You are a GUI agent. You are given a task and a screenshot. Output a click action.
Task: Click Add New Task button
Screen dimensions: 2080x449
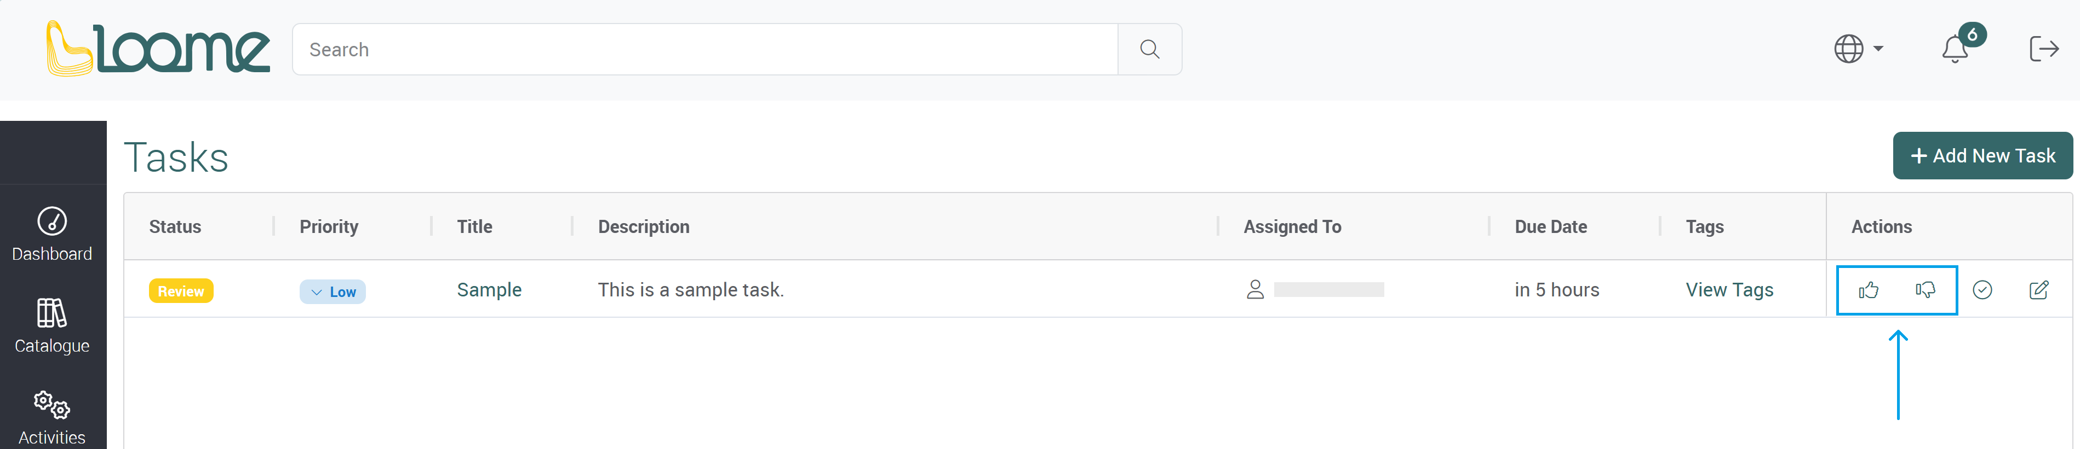pyautogui.click(x=1982, y=155)
